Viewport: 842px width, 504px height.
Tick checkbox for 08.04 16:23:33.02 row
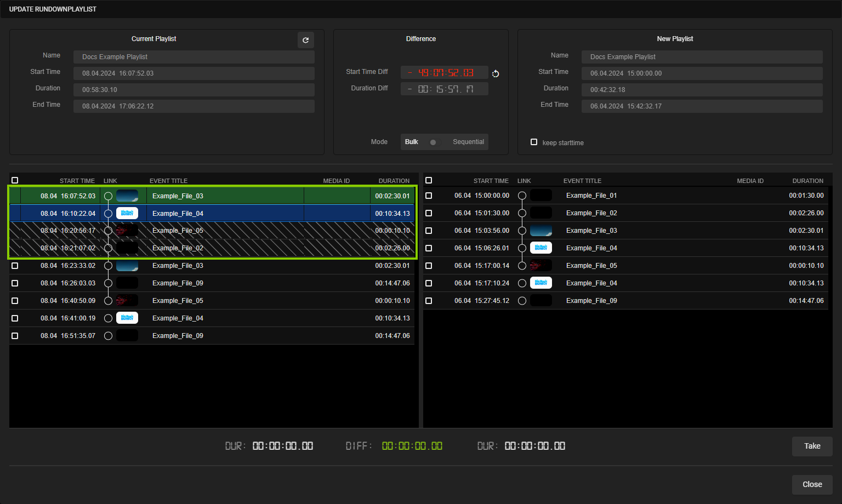click(15, 266)
